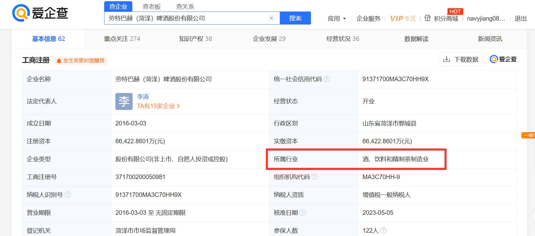Click the bell icon in 发生变更时提醒我
The height and width of the screenshot is (236, 535).
pos(59,61)
